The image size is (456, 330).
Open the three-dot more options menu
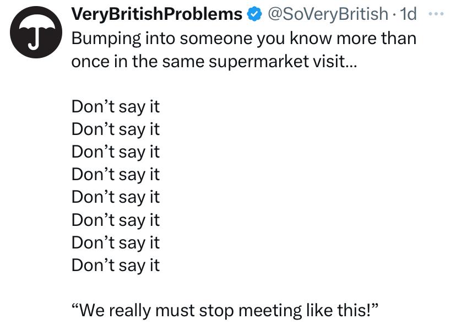point(435,13)
